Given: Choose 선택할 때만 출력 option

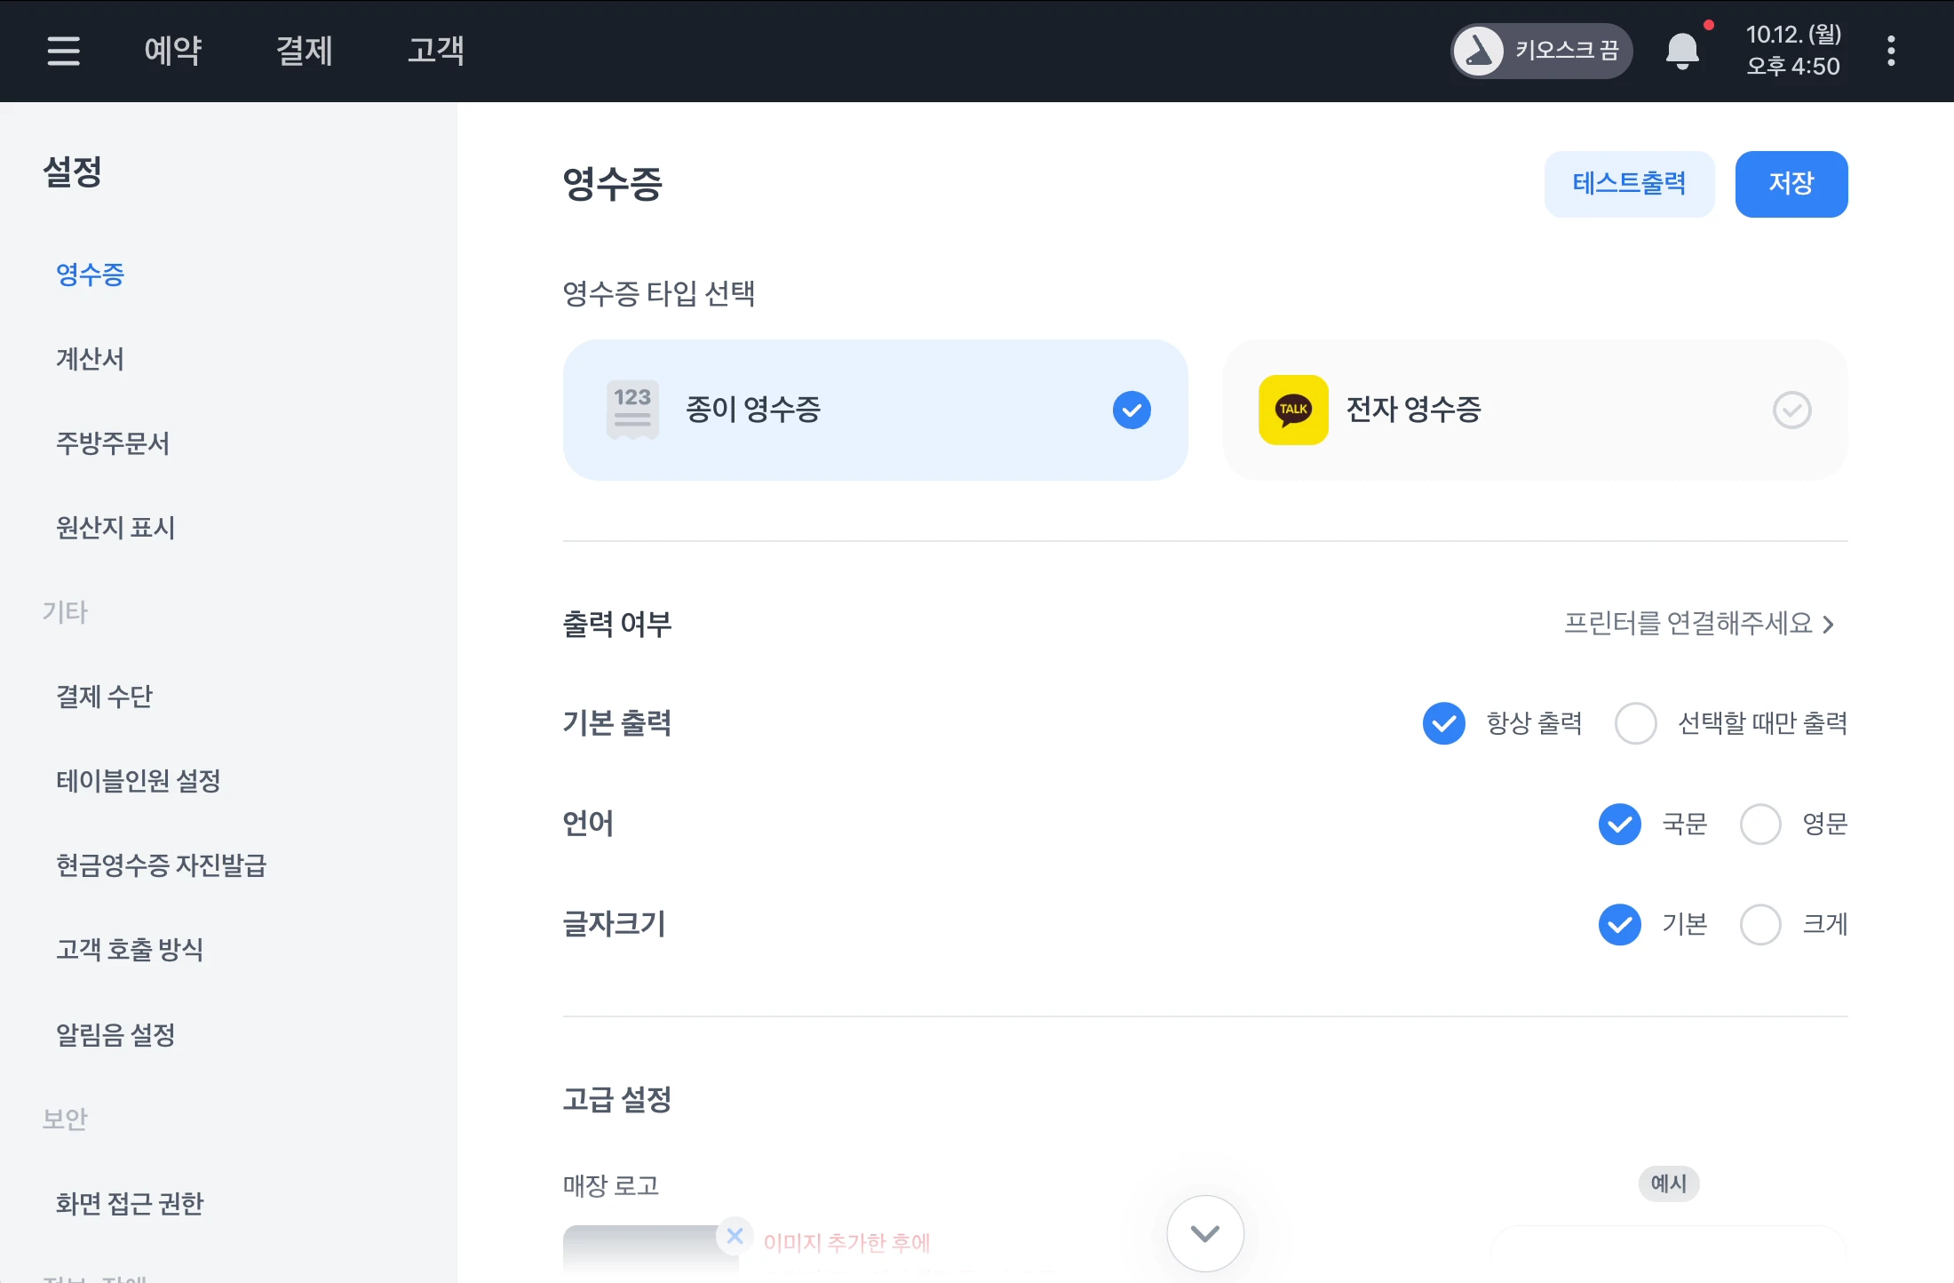Looking at the screenshot, I should [1635, 723].
